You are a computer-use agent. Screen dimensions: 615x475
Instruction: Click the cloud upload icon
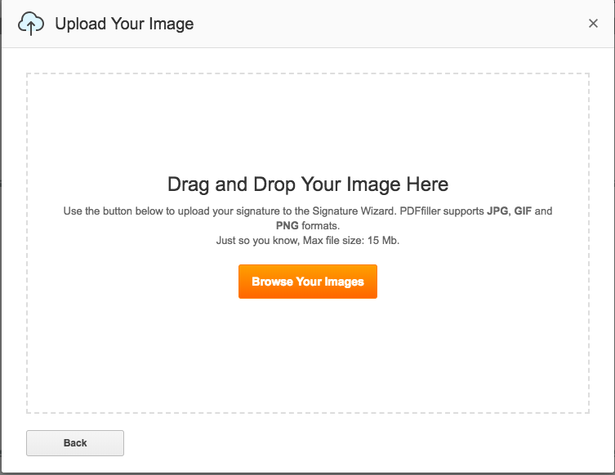point(31,24)
